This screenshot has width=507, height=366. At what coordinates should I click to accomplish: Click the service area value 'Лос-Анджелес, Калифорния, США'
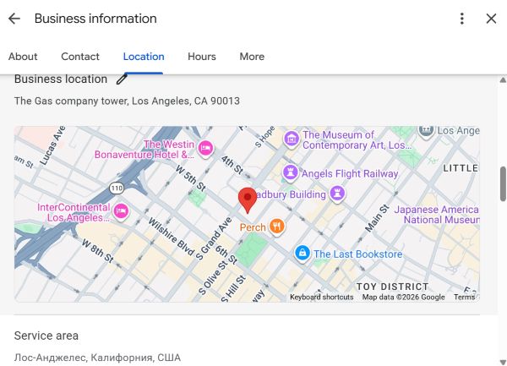pos(97,358)
